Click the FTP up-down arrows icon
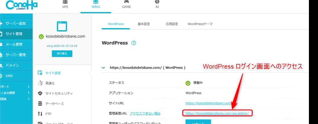Image resolution: width=318 pixels, height=124 pixels. (40, 114)
